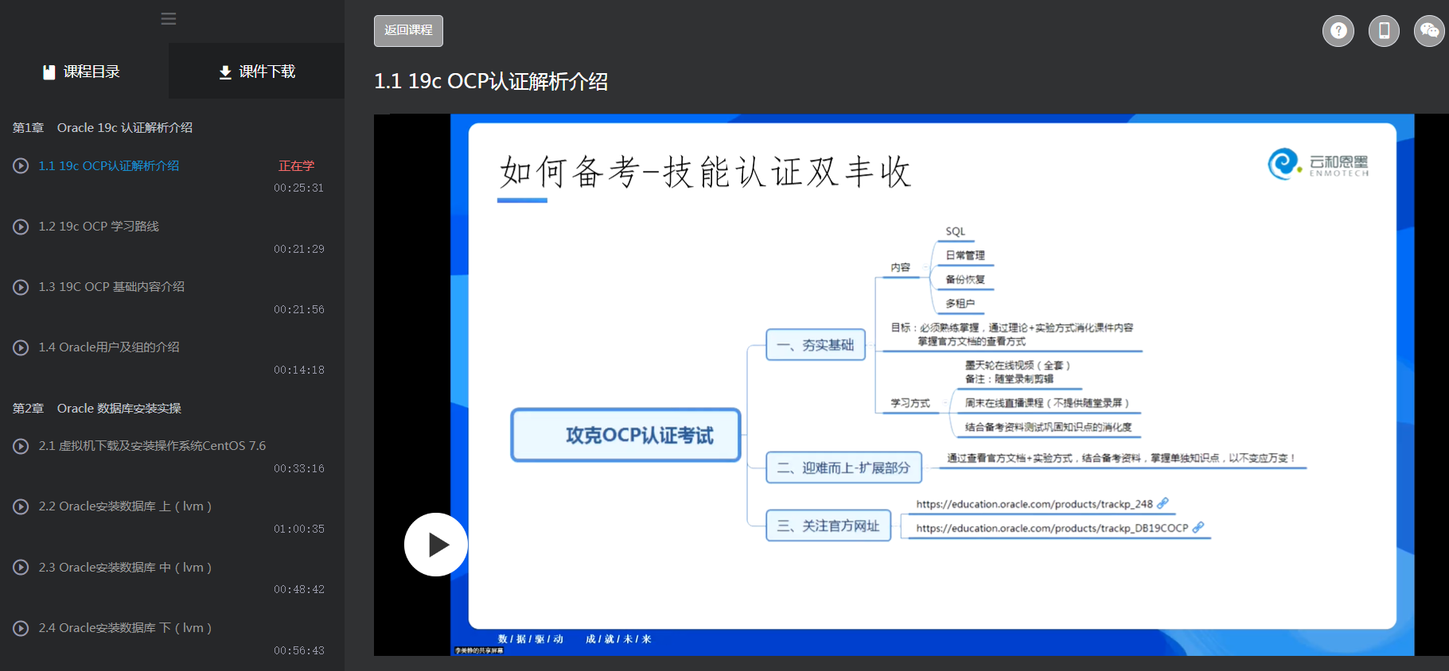
Task: Switch to the 课程目录 tab
Action: pyautogui.click(x=84, y=72)
